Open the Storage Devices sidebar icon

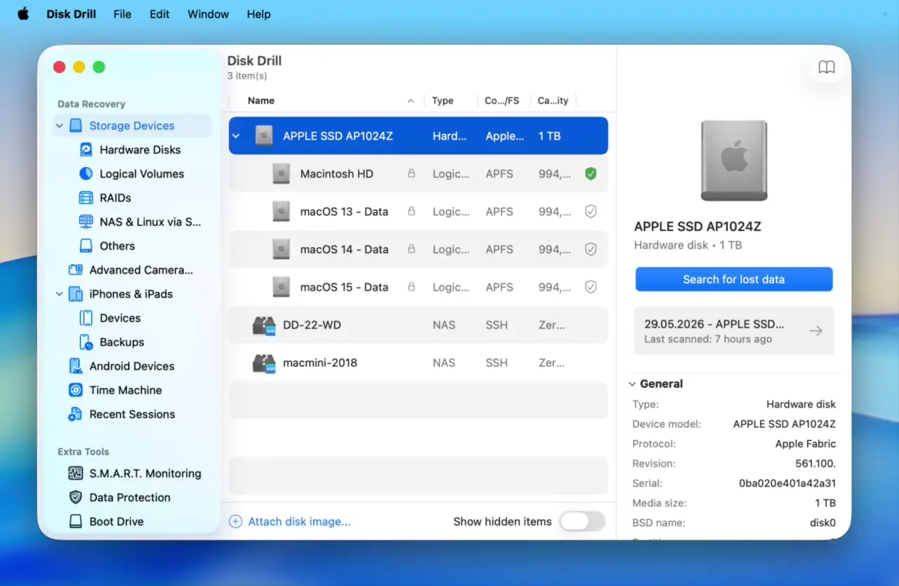[x=76, y=126]
